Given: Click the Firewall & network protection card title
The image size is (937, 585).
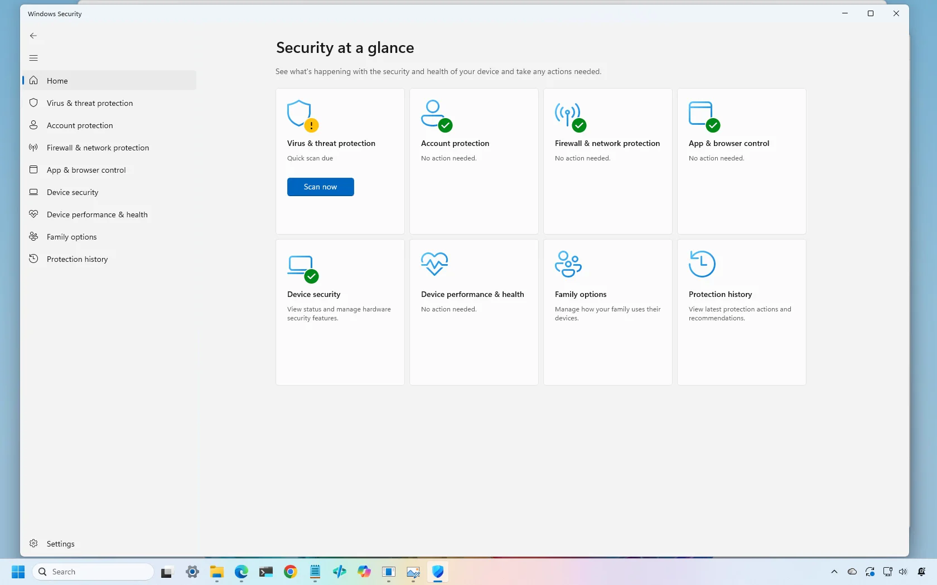Looking at the screenshot, I should point(607,143).
